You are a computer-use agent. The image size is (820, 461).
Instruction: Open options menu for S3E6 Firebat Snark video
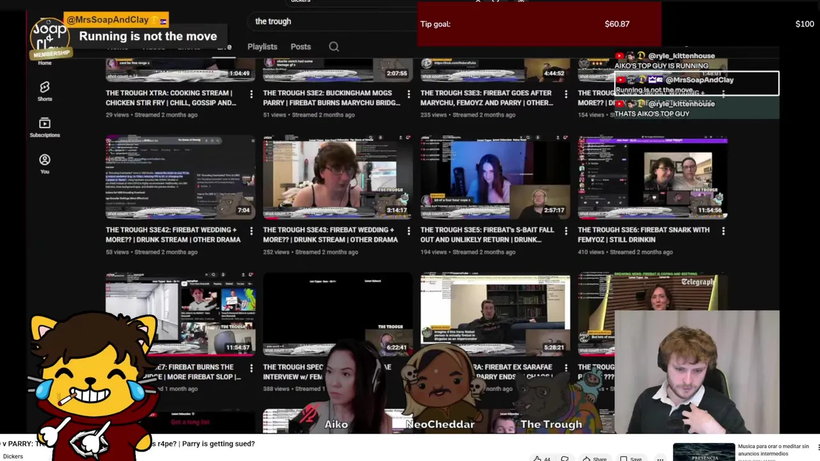click(x=723, y=230)
